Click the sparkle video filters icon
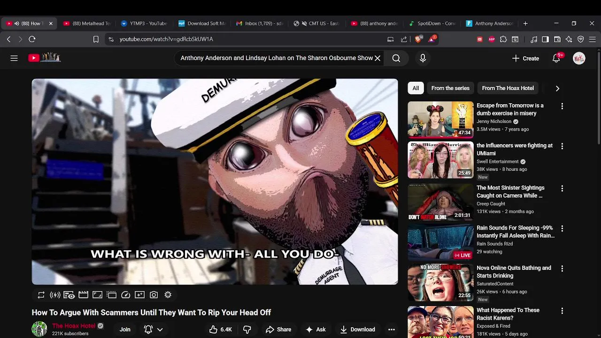Image resolution: width=601 pixels, height=338 pixels. [139, 295]
